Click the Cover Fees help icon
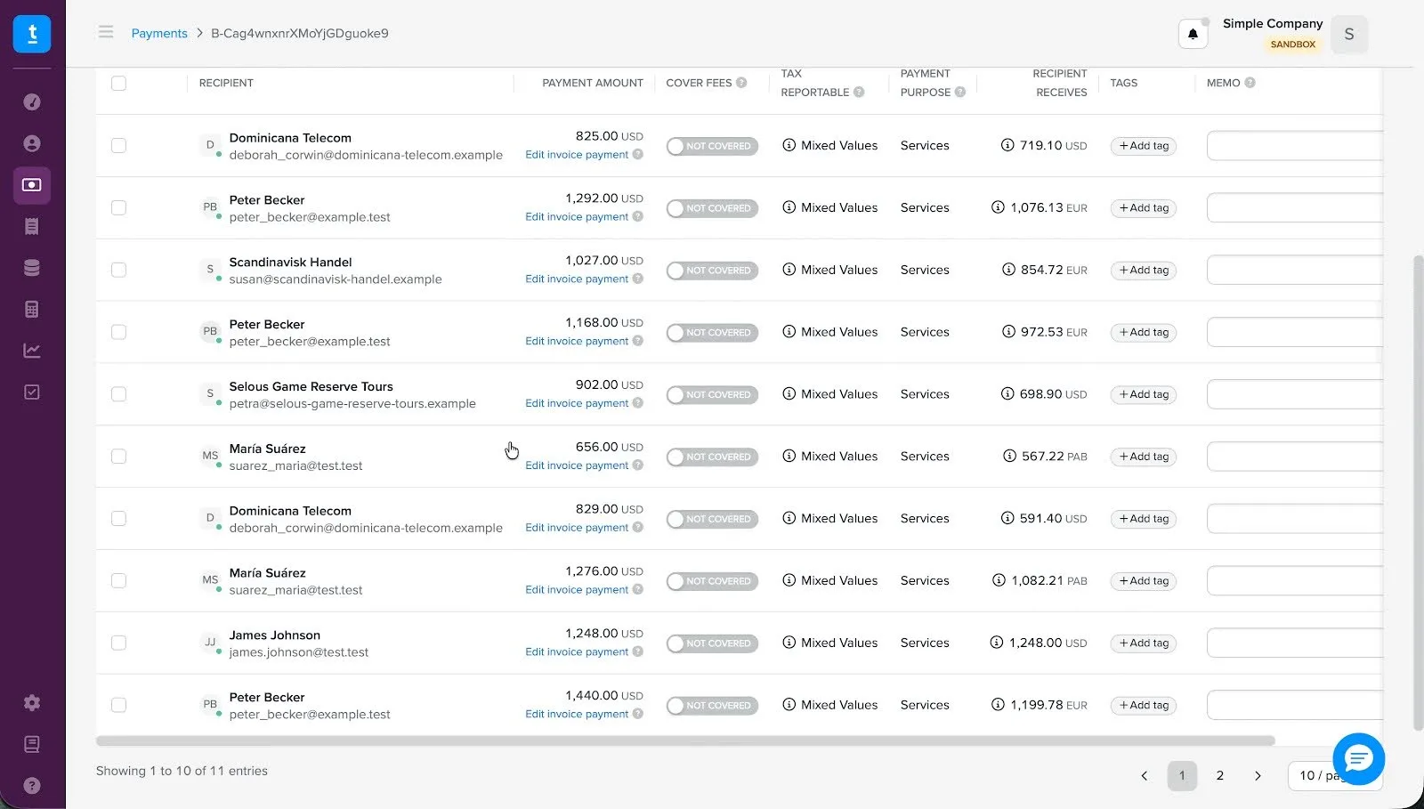 click(x=741, y=83)
